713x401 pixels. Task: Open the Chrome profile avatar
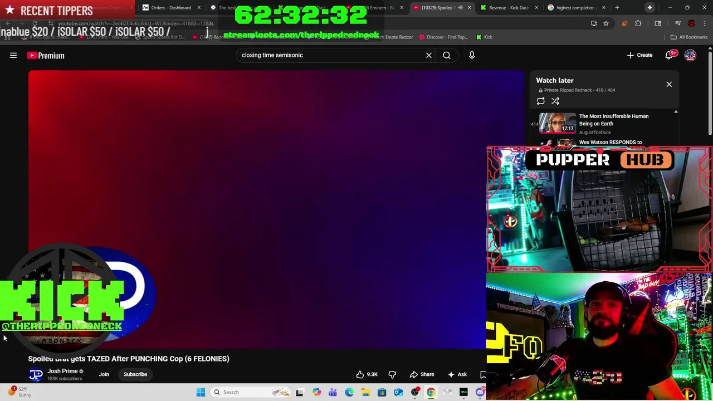pyautogui.click(x=691, y=23)
